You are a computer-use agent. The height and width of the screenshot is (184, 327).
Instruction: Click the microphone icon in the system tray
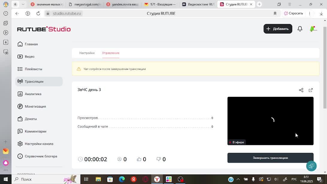[x=253, y=179]
